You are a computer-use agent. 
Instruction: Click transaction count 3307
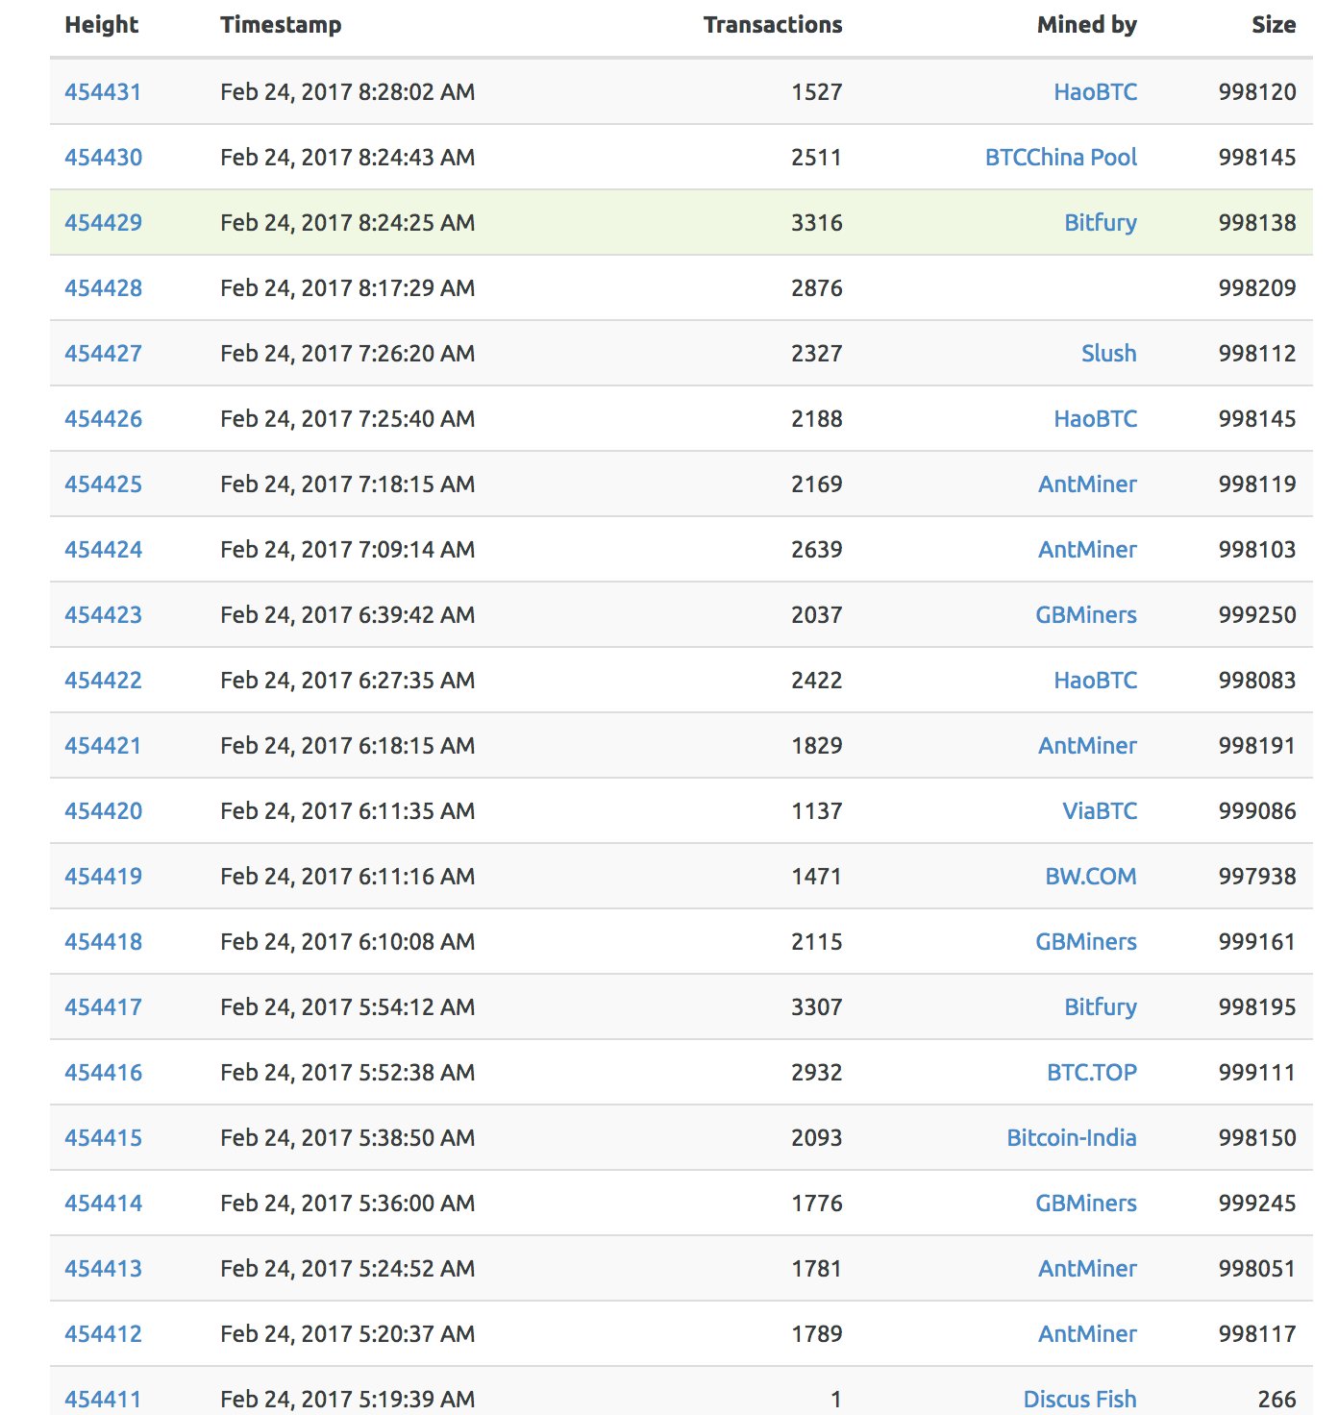817,1007
